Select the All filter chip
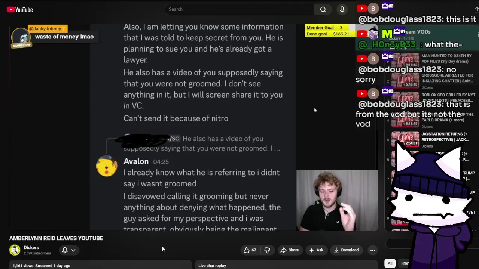479x269 pixels. point(390,263)
